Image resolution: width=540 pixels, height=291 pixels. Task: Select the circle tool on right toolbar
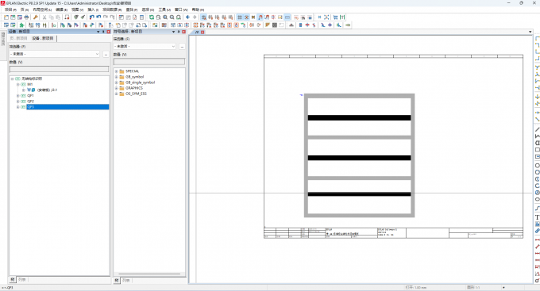click(x=537, y=166)
